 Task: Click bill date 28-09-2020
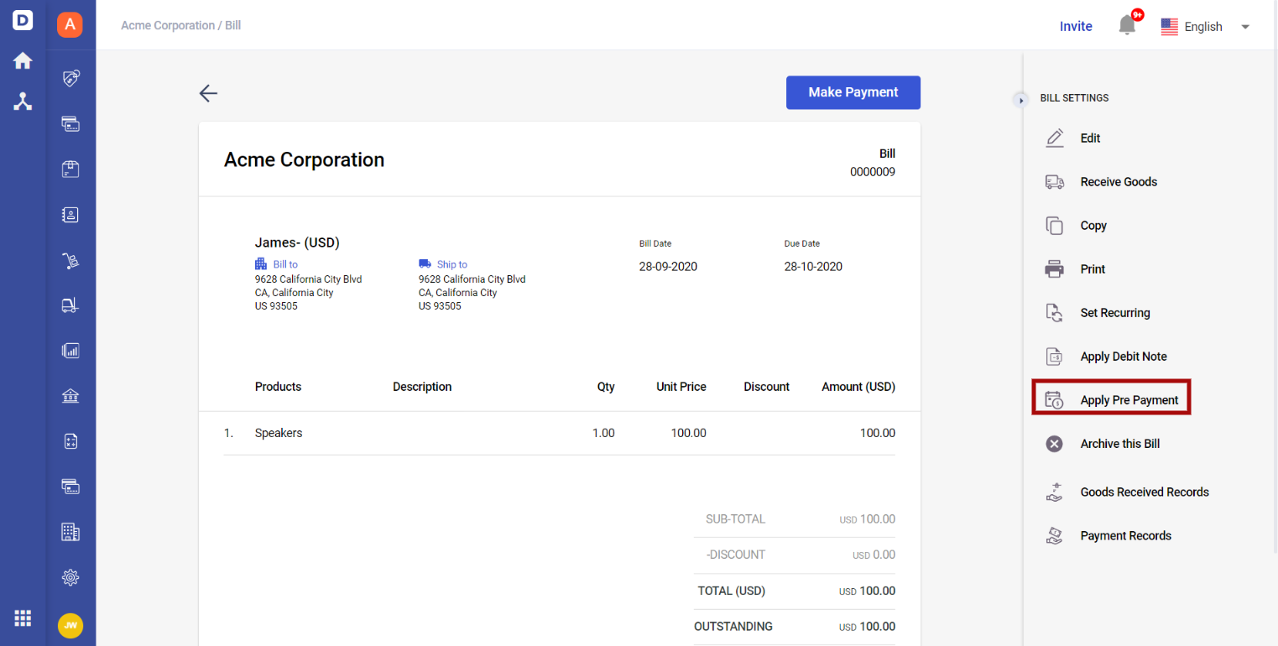click(668, 267)
